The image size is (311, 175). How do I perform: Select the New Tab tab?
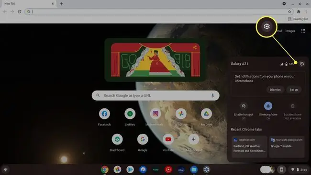click(x=28, y=3)
